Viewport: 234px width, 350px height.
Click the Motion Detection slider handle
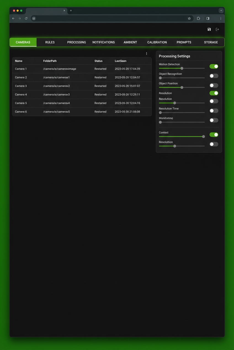pos(182,68)
